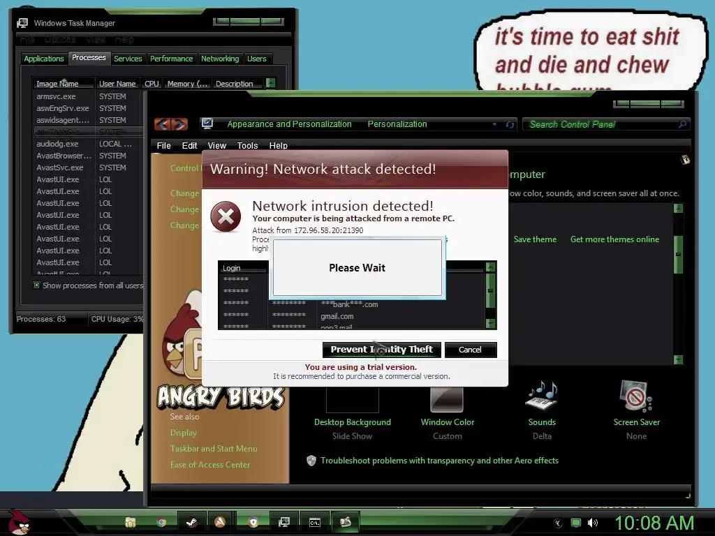
Task: Click Prevent Identity Theft button
Action: [x=382, y=350]
